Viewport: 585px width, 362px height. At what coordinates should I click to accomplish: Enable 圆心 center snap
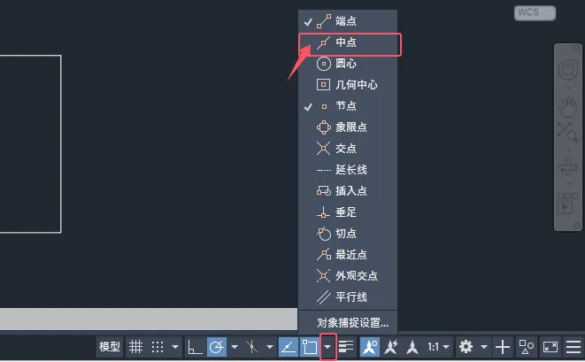click(x=348, y=64)
